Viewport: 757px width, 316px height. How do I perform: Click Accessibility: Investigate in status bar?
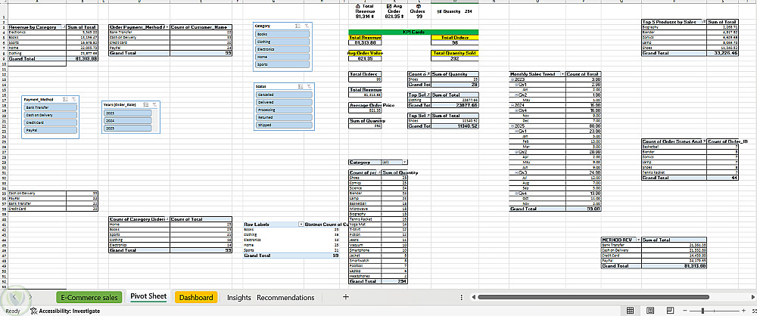pos(64,311)
